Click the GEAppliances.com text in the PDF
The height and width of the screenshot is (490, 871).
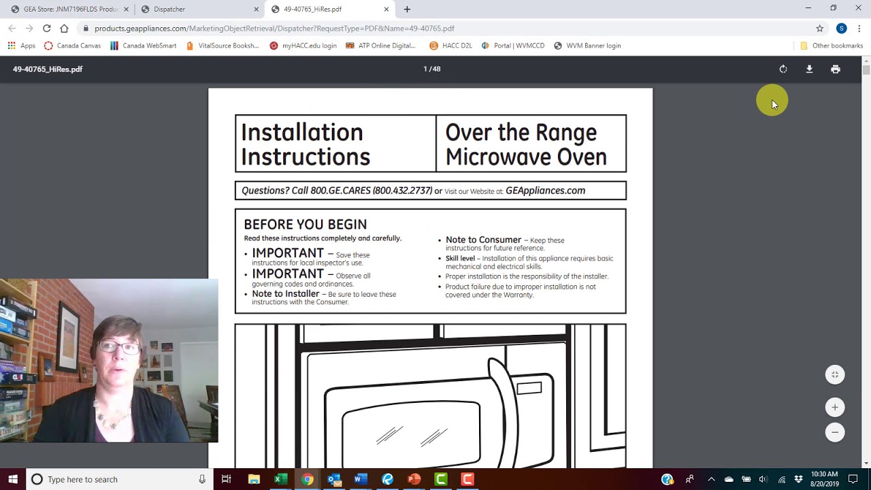[x=545, y=191]
